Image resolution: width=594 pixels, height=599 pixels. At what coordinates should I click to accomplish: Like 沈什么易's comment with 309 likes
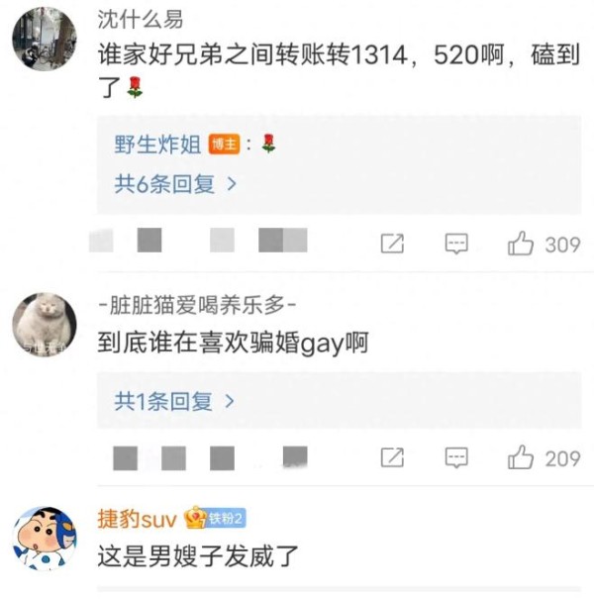pos(521,244)
